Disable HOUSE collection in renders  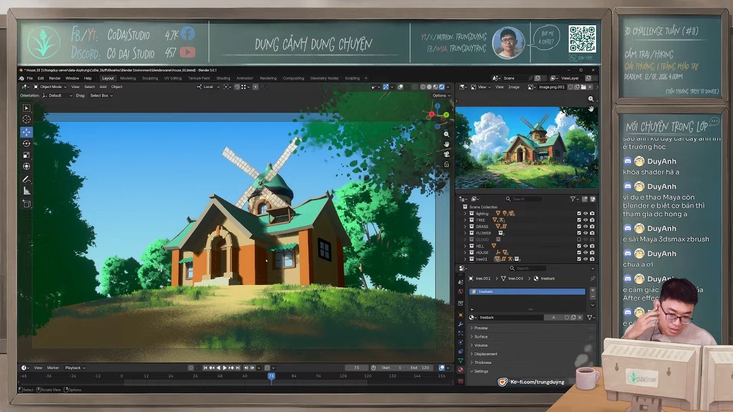[x=592, y=252]
